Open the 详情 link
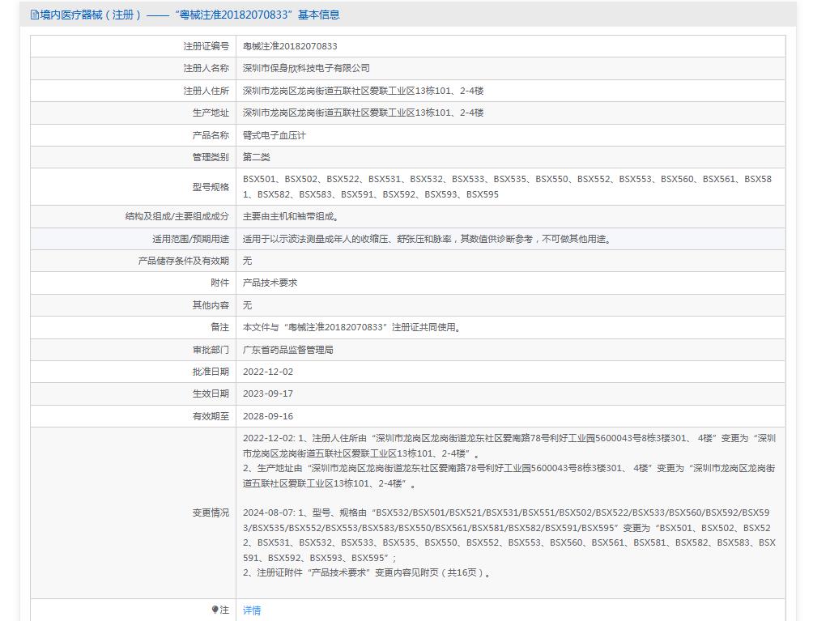The width and height of the screenshot is (813, 621). (251, 610)
